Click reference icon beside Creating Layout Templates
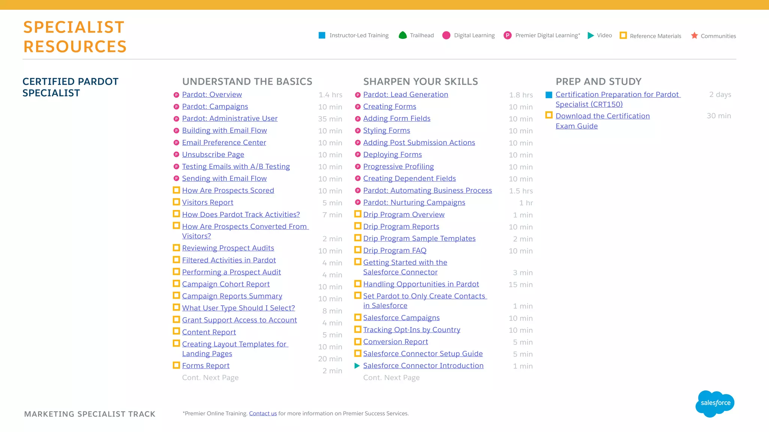The width and height of the screenshot is (769, 432). (x=176, y=343)
